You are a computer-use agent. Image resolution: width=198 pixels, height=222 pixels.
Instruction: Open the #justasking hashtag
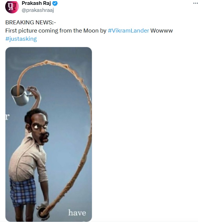[21, 39]
